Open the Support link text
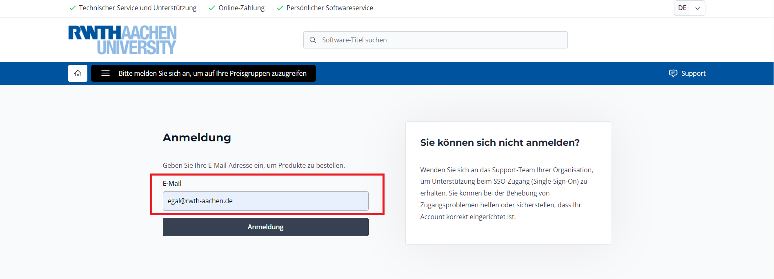The image size is (774, 279). 693,73
